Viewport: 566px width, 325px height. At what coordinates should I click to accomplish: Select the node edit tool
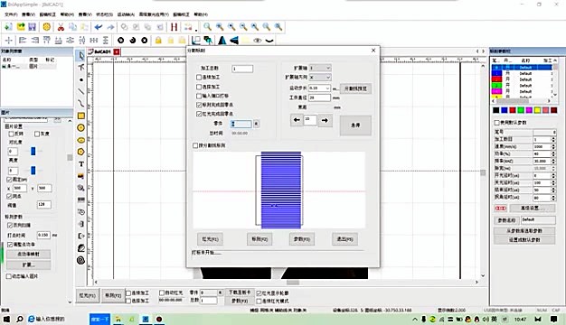pos(81,68)
